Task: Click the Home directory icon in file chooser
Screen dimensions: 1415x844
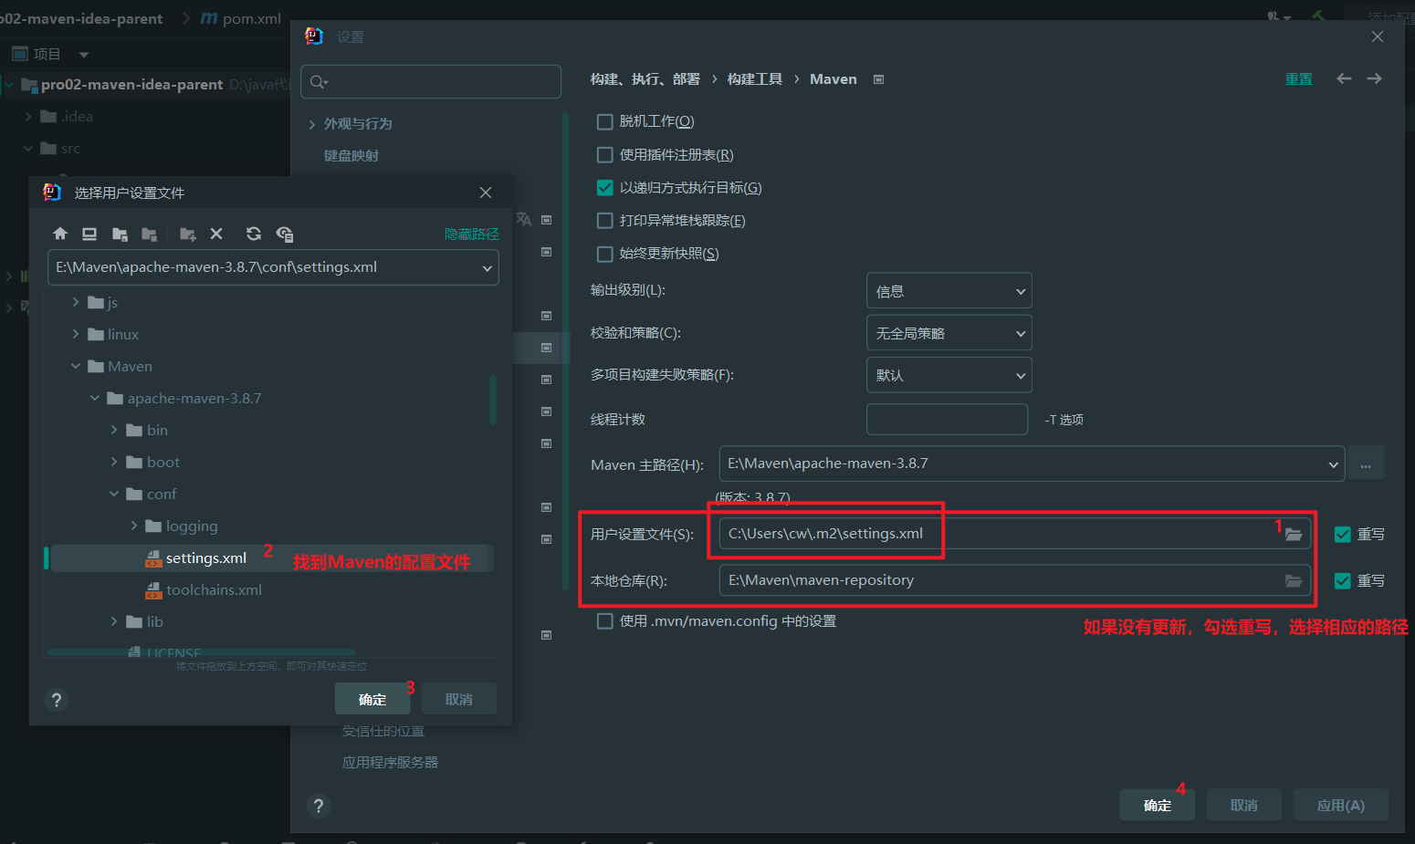Action: pos(60,234)
